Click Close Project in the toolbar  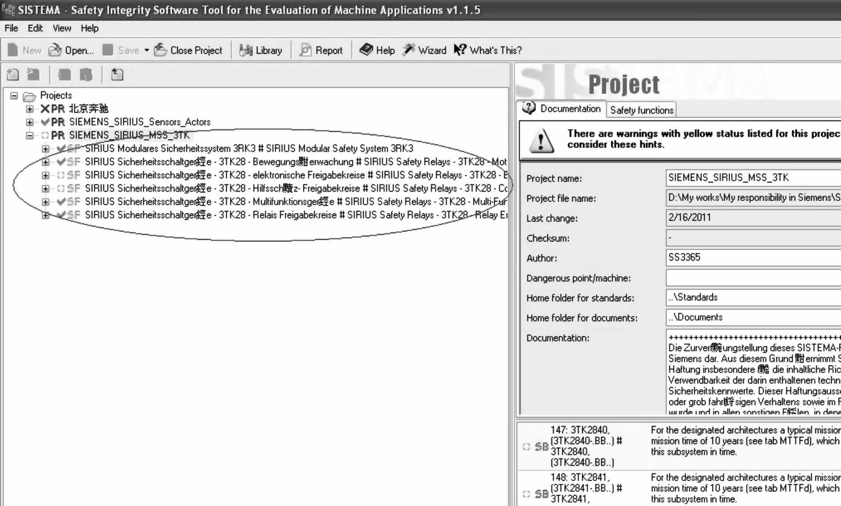point(188,50)
